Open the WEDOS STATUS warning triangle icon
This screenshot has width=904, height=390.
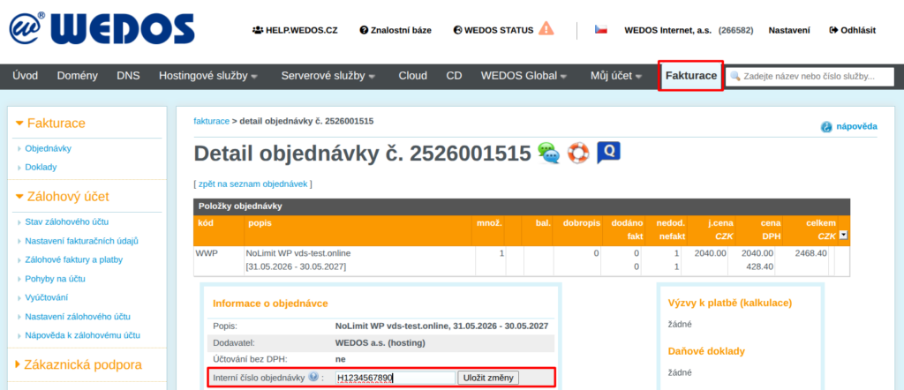point(546,29)
